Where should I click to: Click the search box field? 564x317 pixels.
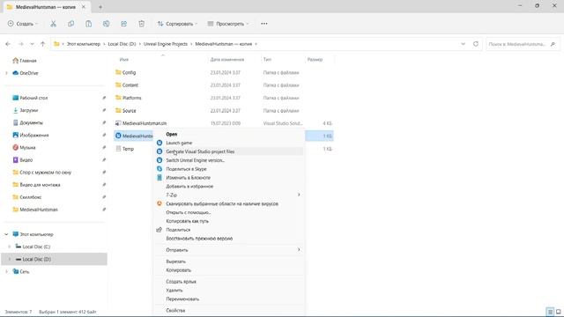coord(523,44)
